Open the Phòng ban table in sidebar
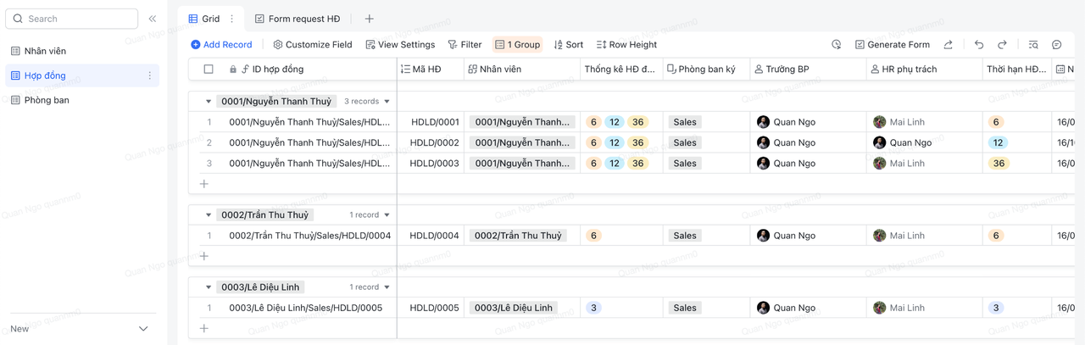This screenshot has width=1085, height=345. [47, 100]
